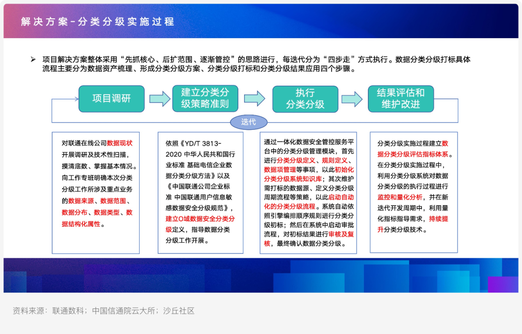Click the 迭代 oval label
Image resolution: width=522 pixels, height=334 pixels.
tap(248, 122)
